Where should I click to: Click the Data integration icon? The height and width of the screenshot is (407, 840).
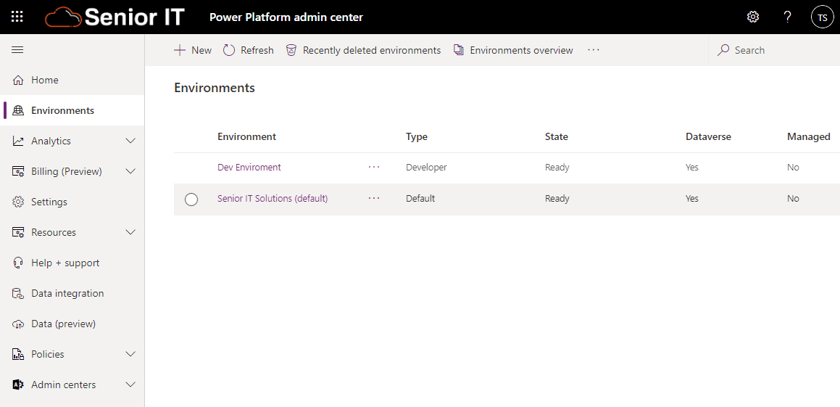pos(18,294)
